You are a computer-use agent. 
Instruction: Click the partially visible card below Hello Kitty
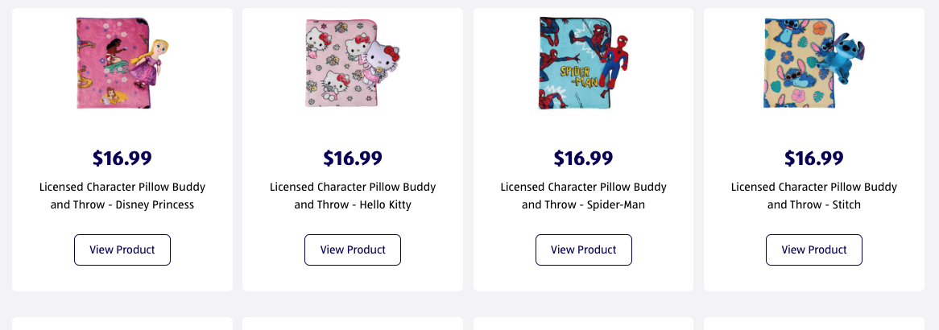(x=353, y=324)
